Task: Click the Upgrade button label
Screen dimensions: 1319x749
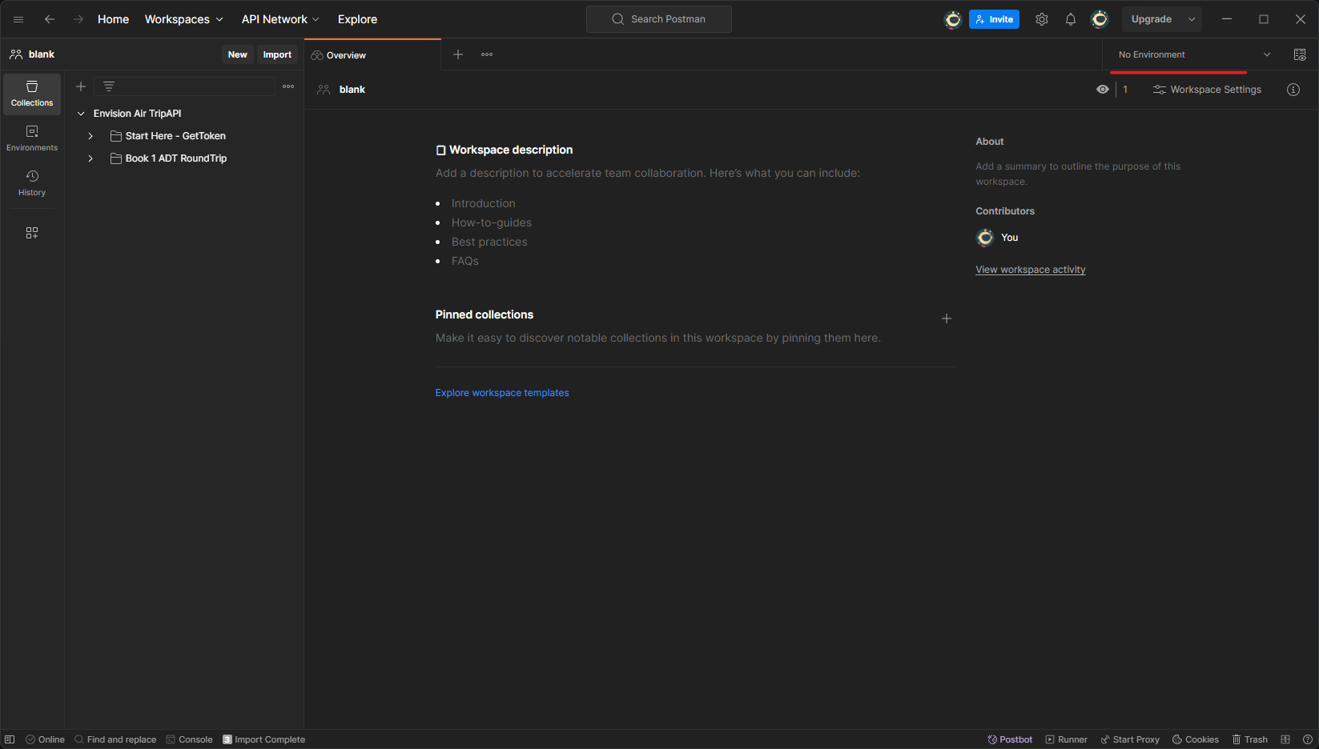Action: (x=1152, y=19)
